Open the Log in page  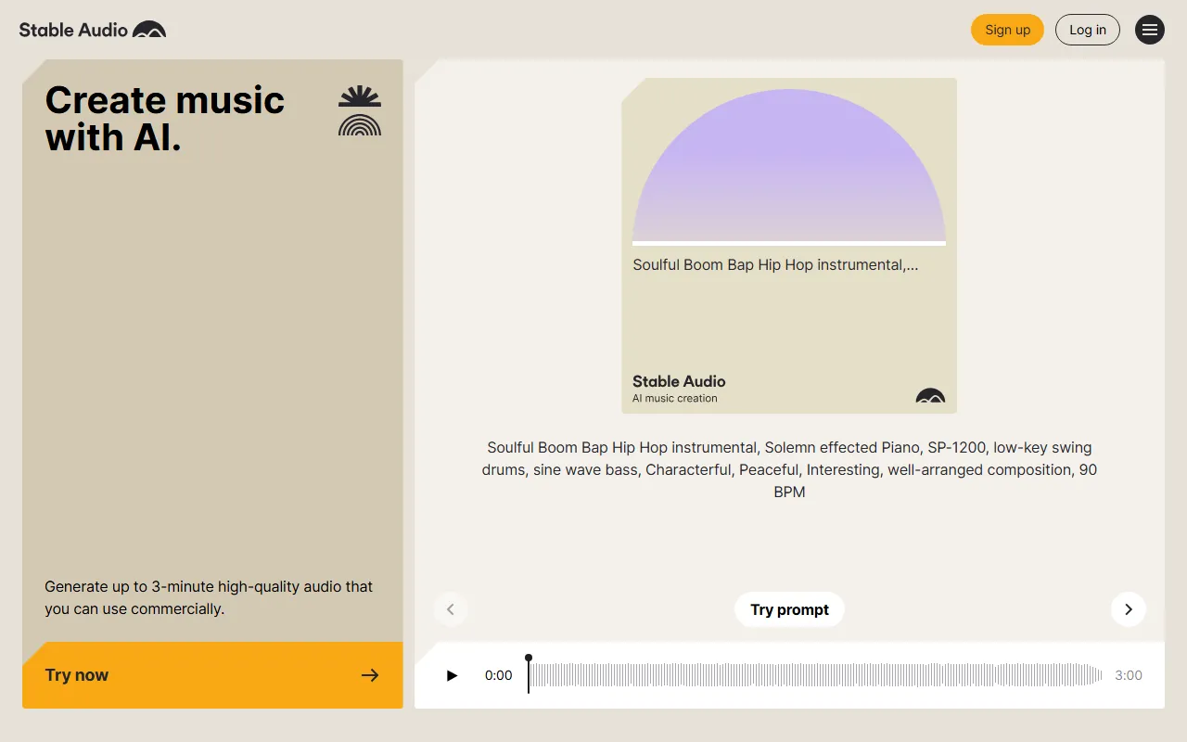click(1088, 30)
